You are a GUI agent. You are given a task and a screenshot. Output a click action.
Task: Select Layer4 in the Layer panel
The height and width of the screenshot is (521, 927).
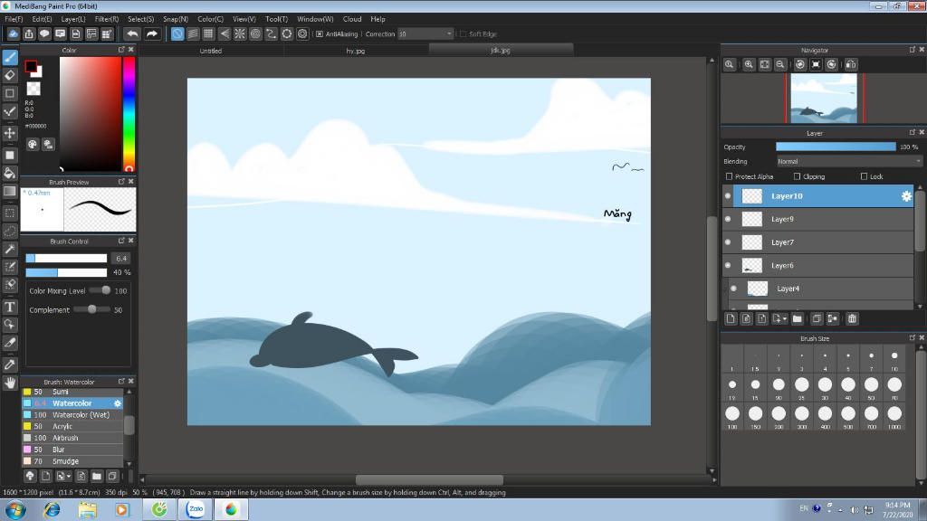click(x=818, y=289)
